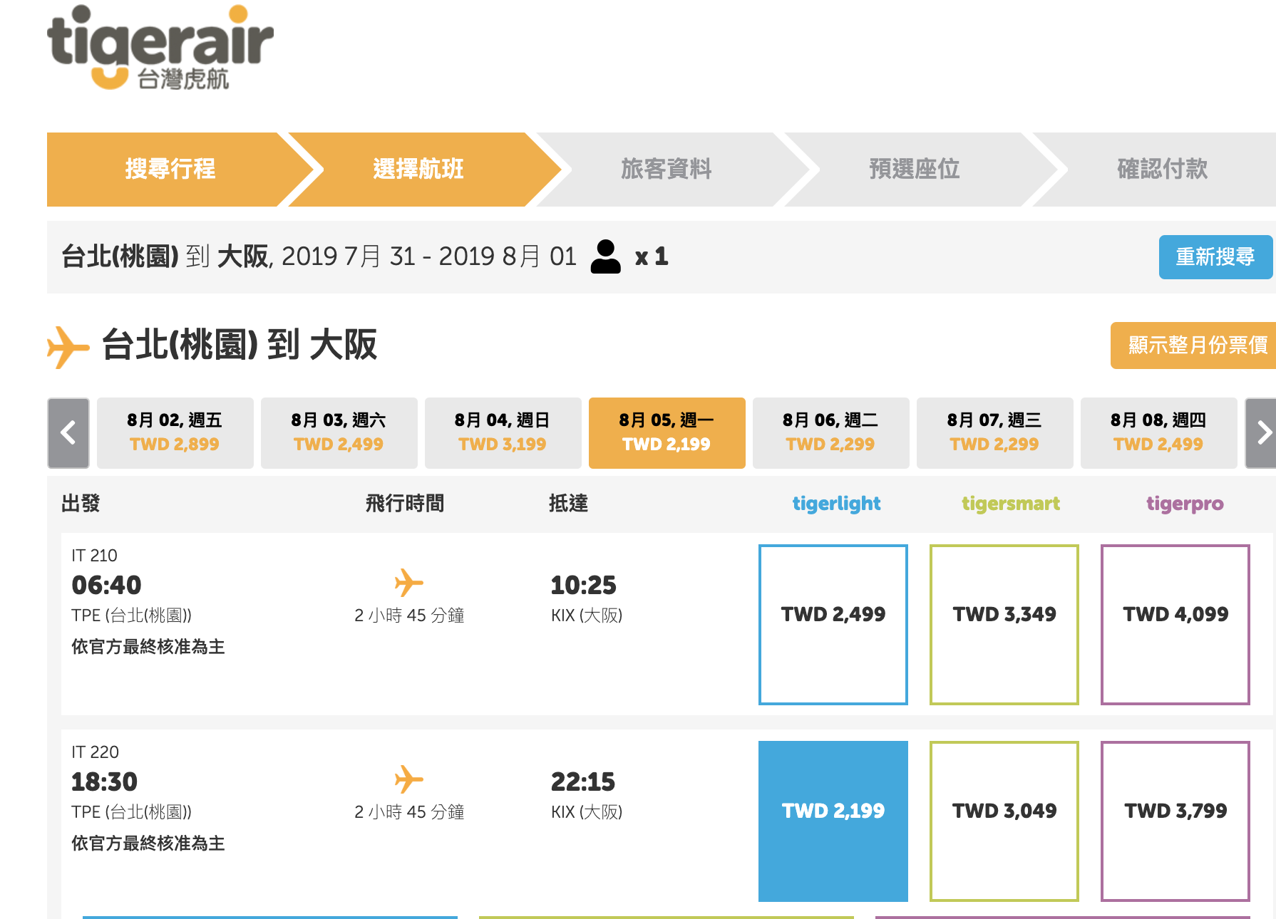The height and width of the screenshot is (919, 1276).
Task: Click TPE (台北(桃園)) under 06:40
Action: click(131, 616)
